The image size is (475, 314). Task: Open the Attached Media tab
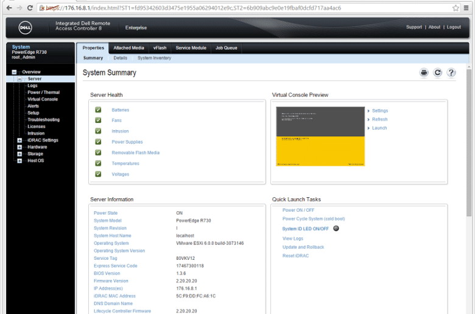click(x=128, y=48)
